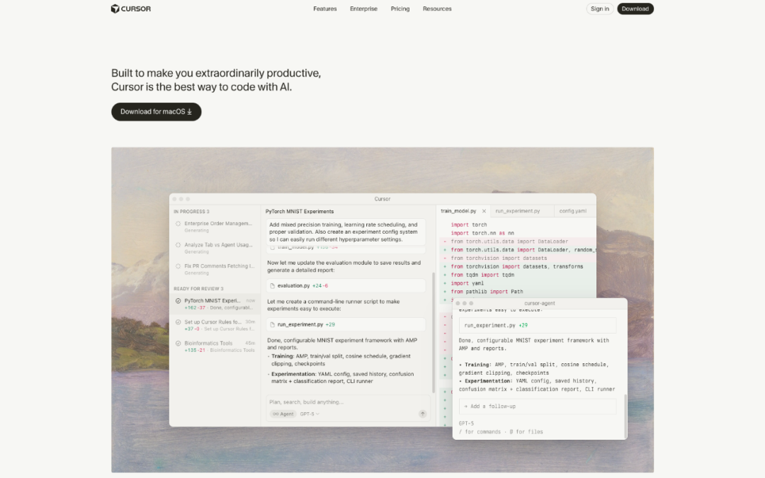Switch to the run_experiment.py editor tab

518,211
